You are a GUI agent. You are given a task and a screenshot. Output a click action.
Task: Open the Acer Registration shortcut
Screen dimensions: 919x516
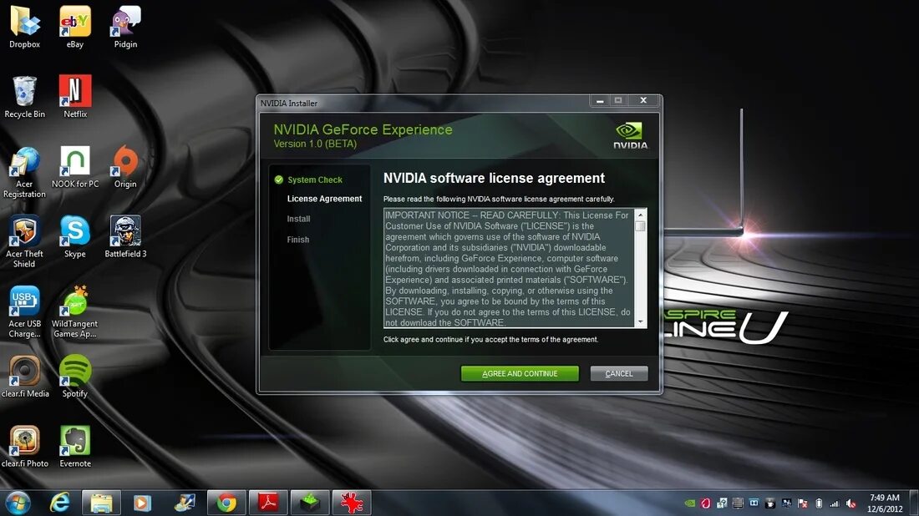click(x=24, y=172)
